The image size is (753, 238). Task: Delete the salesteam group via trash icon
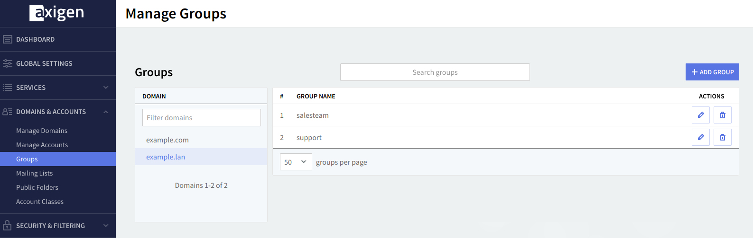coord(722,115)
